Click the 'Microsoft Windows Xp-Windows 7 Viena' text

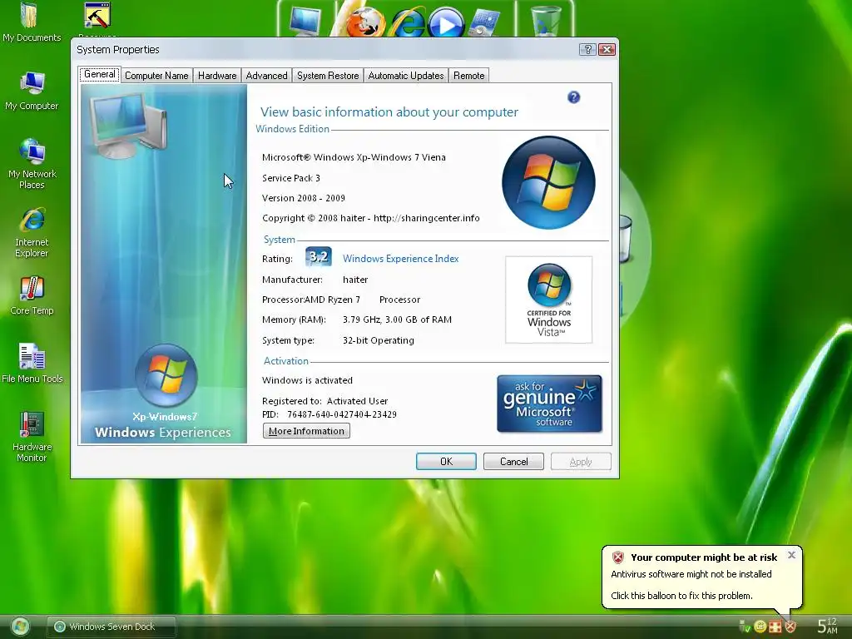pyautogui.click(x=354, y=157)
